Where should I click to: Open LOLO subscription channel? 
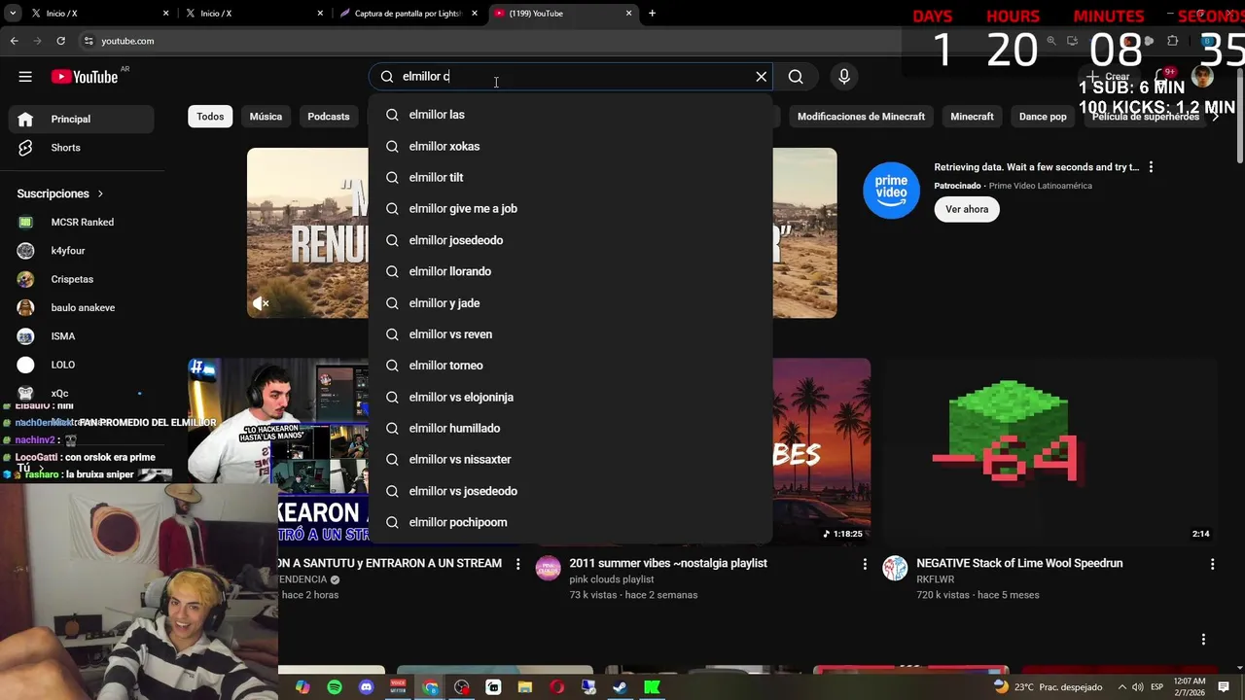(x=82, y=365)
